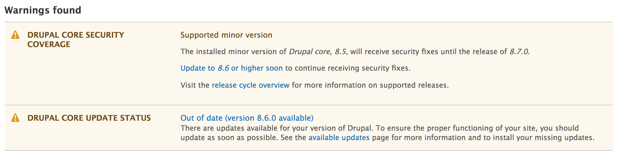
Task: Click the italic "8.5" installed version text
Action: (340, 52)
